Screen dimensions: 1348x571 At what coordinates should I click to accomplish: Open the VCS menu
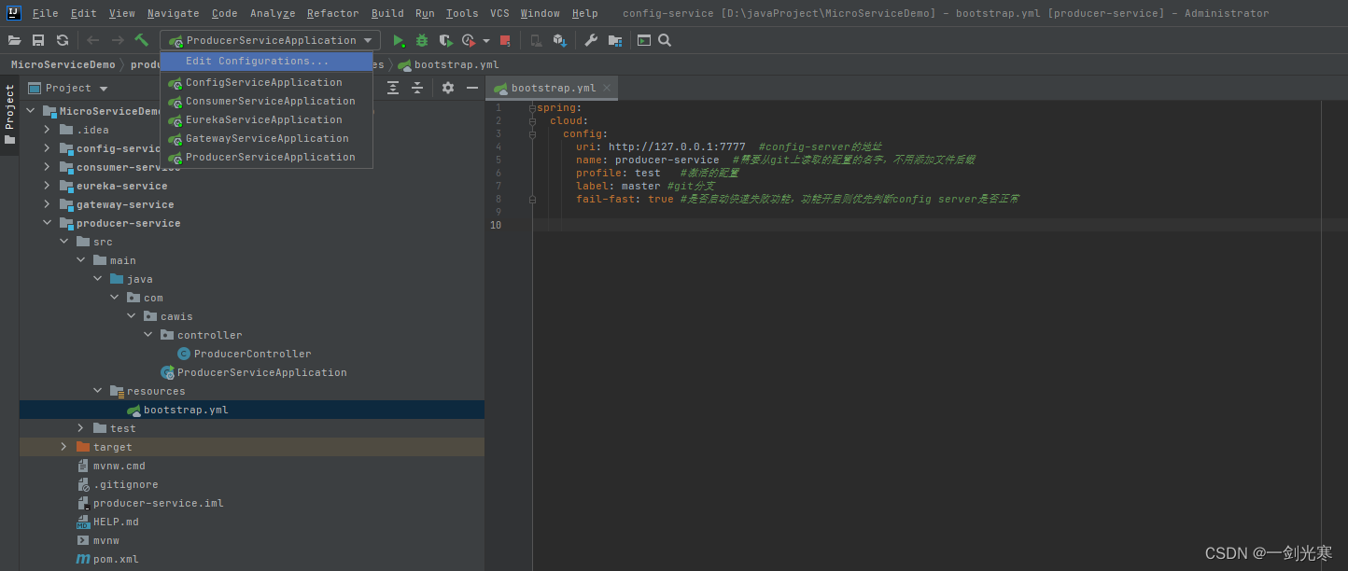point(499,13)
